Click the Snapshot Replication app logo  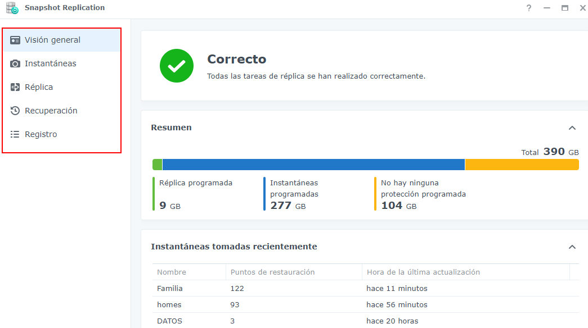pyautogui.click(x=12, y=8)
